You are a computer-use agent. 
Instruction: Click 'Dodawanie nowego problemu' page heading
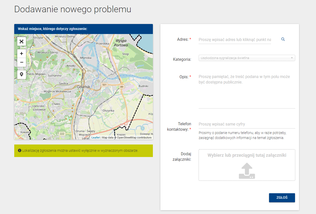click(x=73, y=9)
